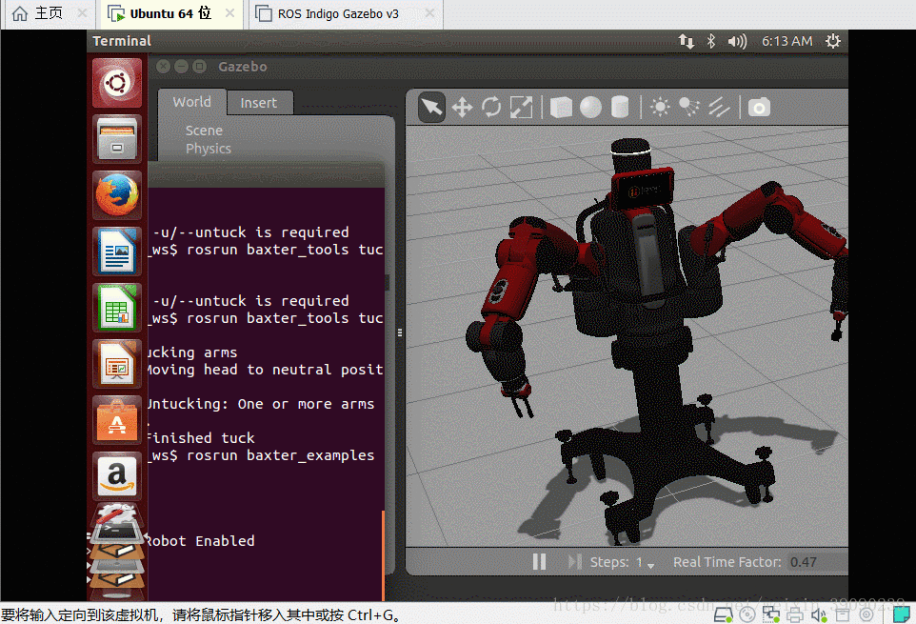Select the Scale mode tool
This screenshot has height=624, width=916.
(x=521, y=107)
